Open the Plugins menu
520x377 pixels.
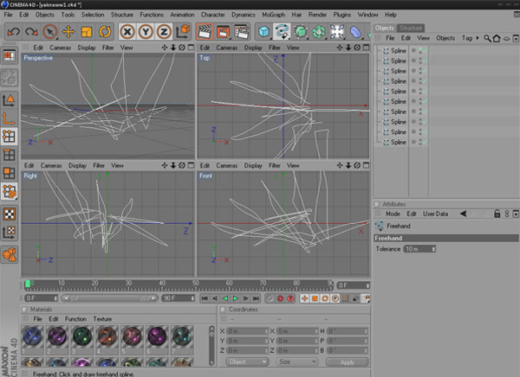click(342, 15)
